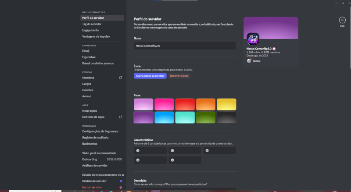Click the trash icon next to Excluir servidor
This screenshot has width=351, height=192.
click(x=121, y=187)
